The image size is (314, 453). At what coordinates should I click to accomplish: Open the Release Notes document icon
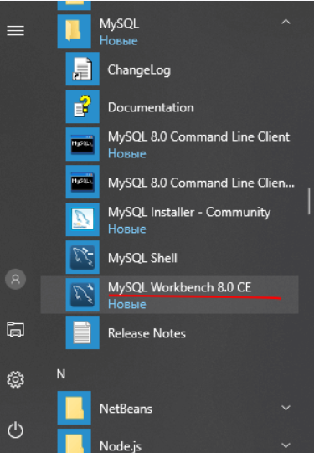[83, 332]
